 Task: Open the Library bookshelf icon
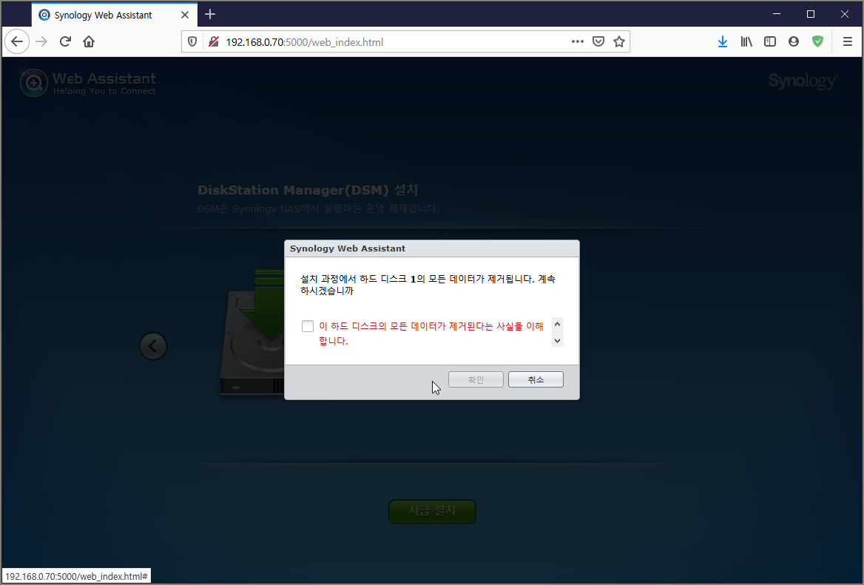pos(746,42)
